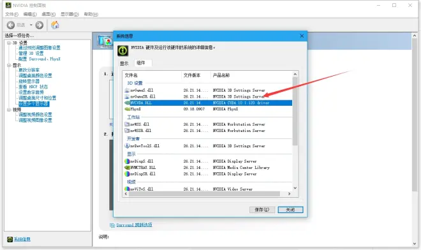Screen dimensions: 421x250
Task: Select the PhysX version 09.18.0907 cell
Action: click(194, 109)
